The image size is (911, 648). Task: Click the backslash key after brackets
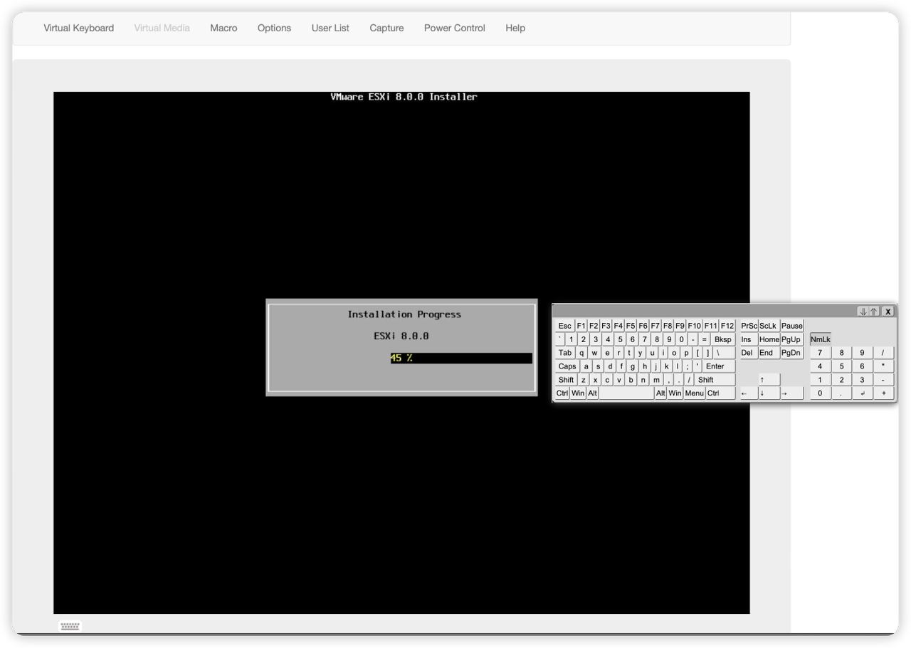725,353
